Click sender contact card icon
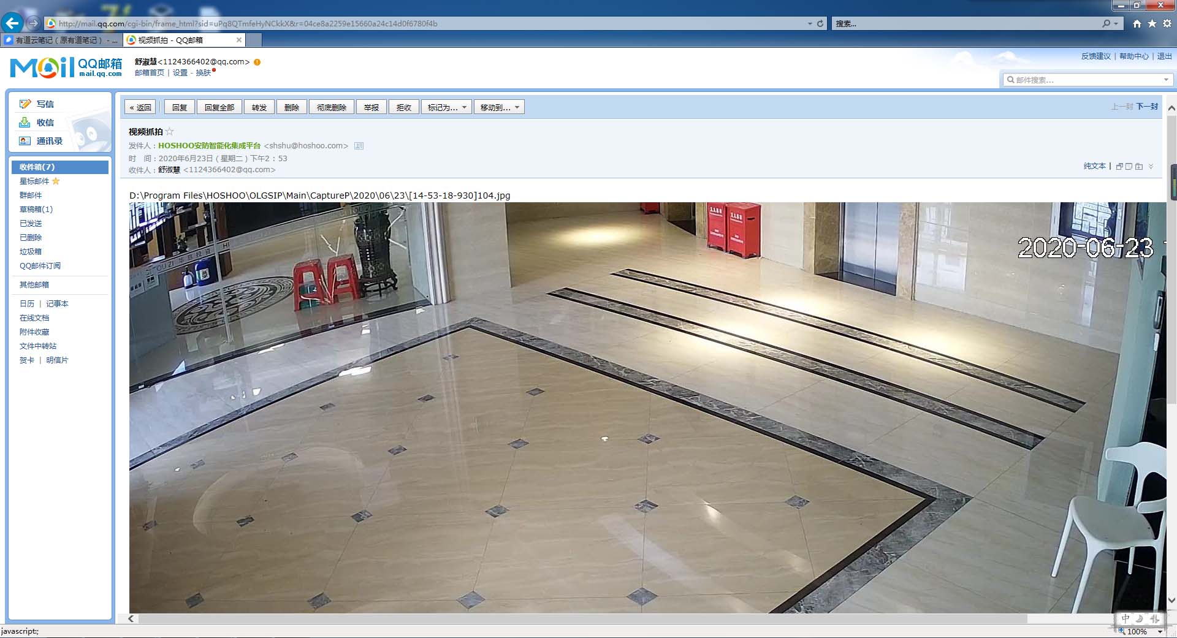 (x=359, y=146)
